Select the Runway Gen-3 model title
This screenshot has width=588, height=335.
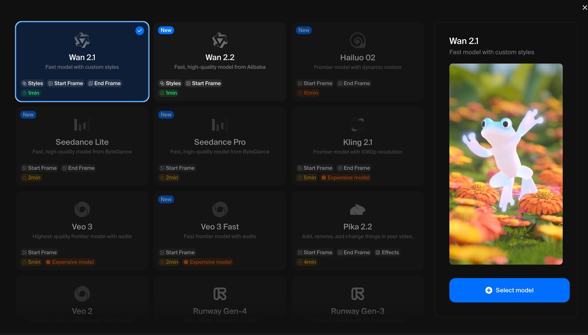tap(358, 311)
